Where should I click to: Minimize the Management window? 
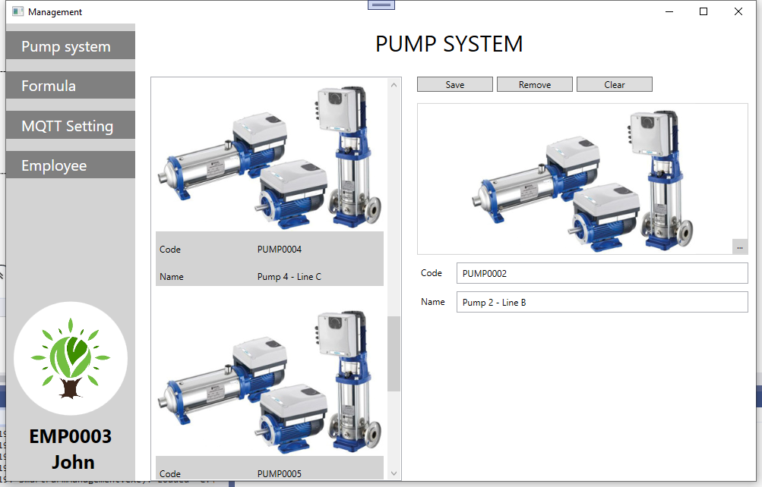[669, 11]
